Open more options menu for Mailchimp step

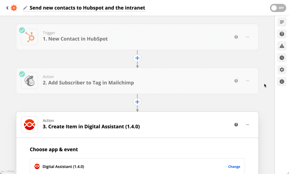point(247,81)
